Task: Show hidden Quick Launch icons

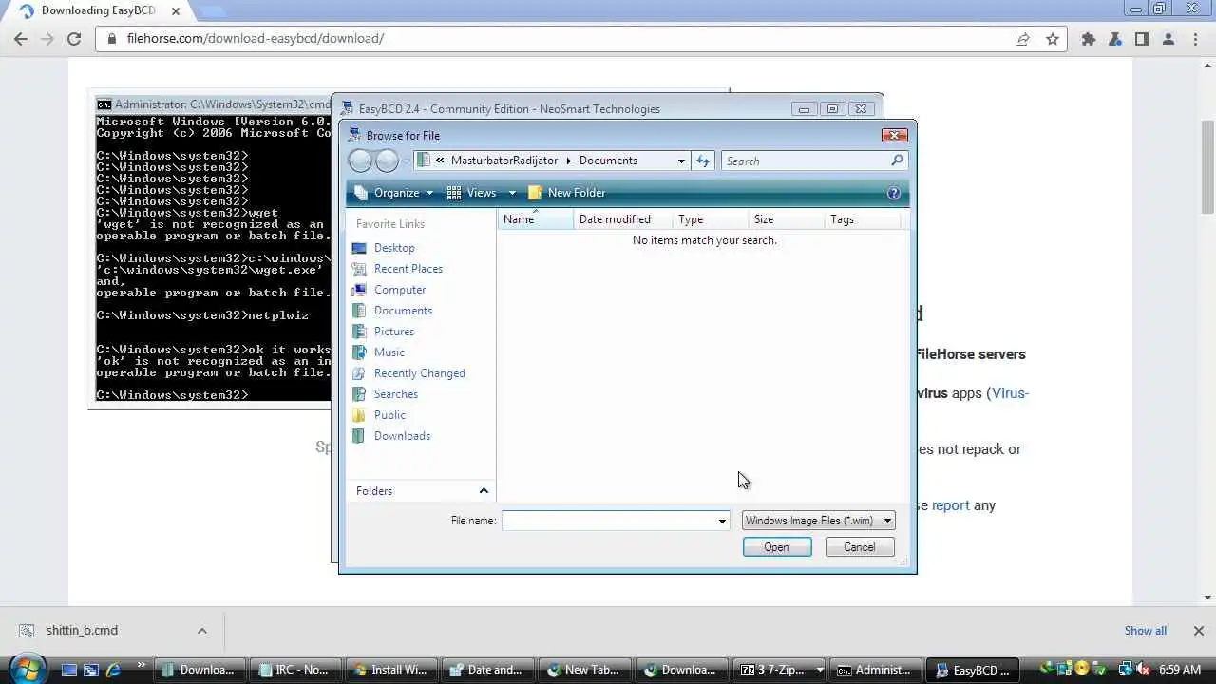Action: [x=142, y=665]
